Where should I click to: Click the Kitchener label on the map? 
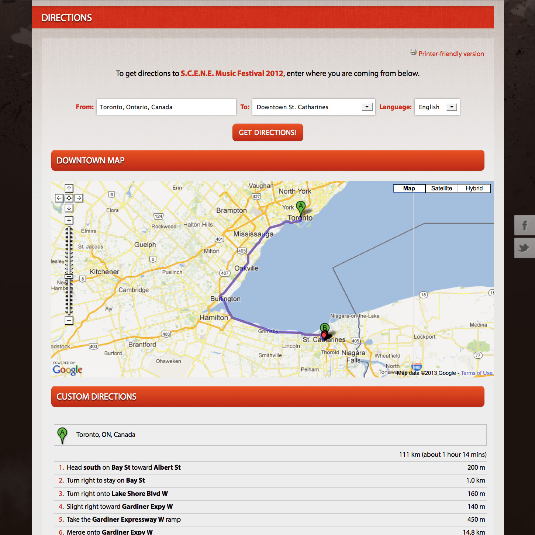click(104, 272)
